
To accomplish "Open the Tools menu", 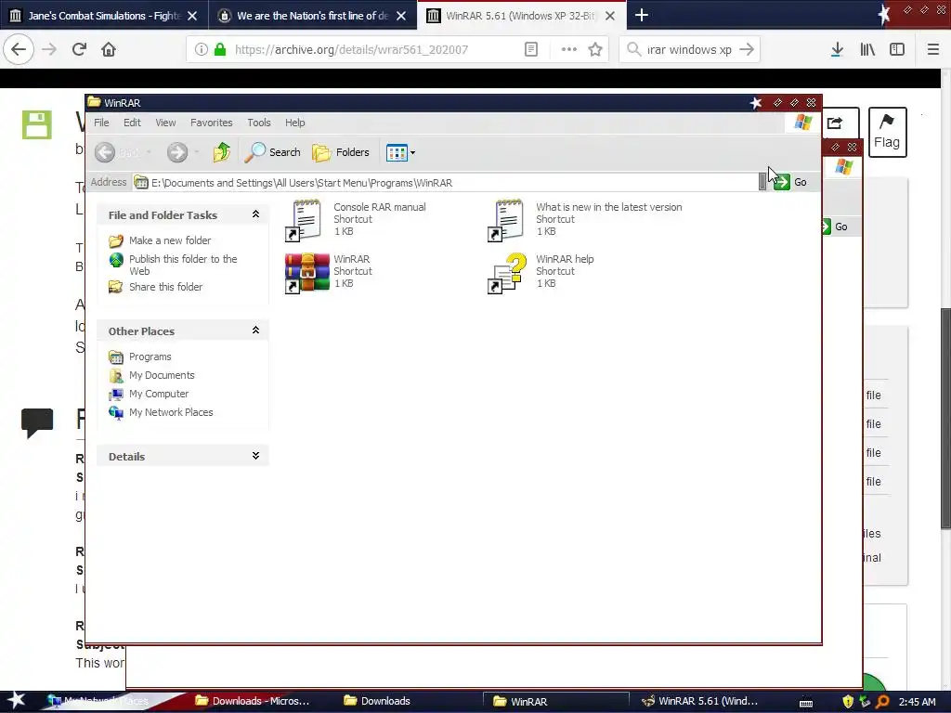I will pos(259,123).
